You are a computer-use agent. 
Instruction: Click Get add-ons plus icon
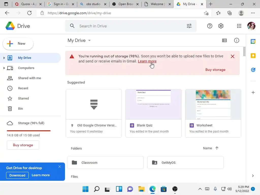click(253, 92)
